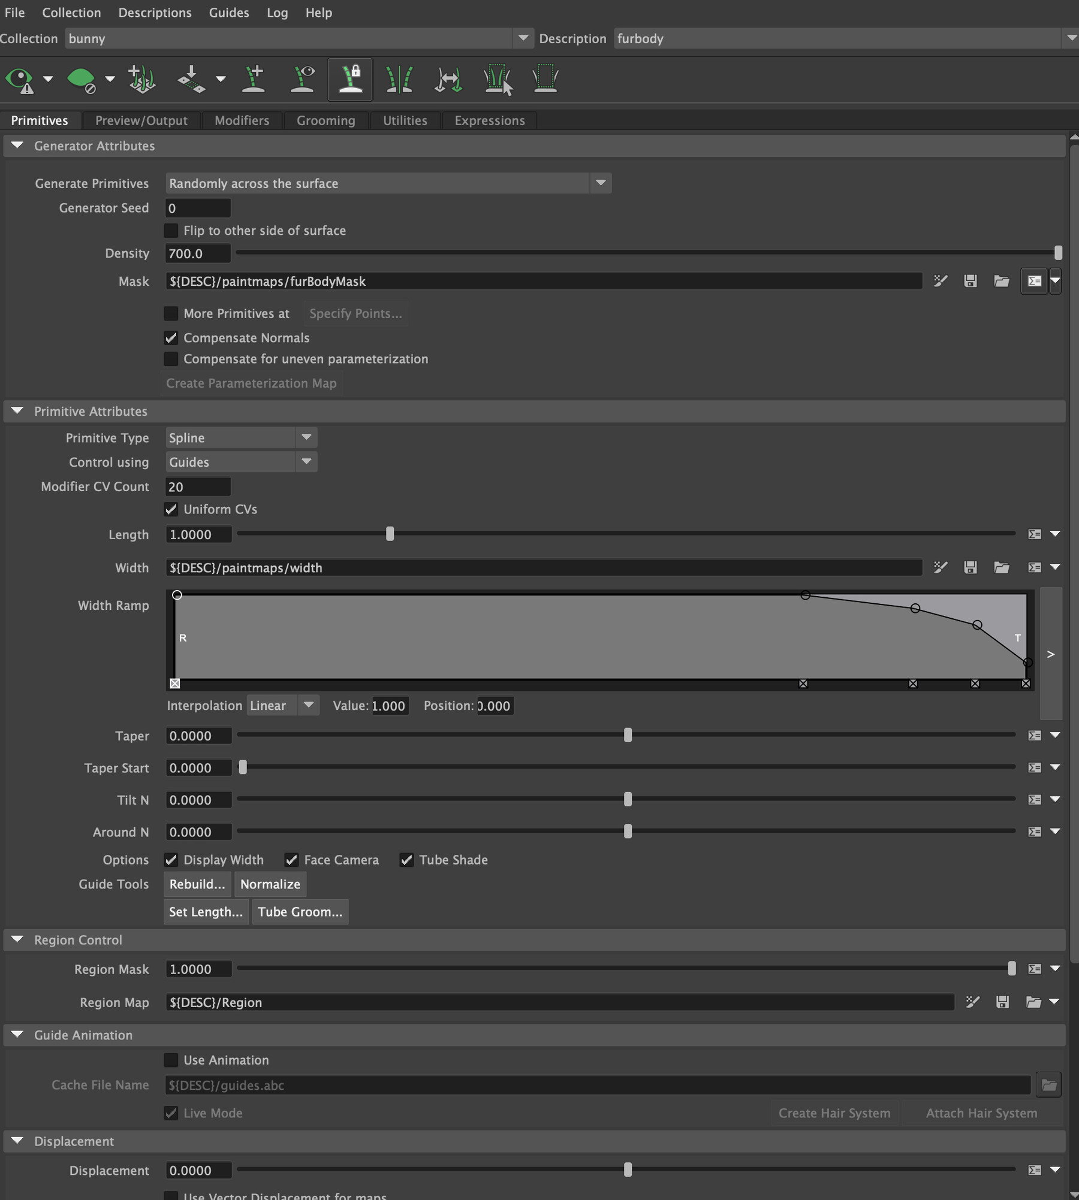Browse for guide cache file folder icon
Image resolution: width=1079 pixels, height=1200 pixels.
pyautogui.click(x=1049, y=1084)
